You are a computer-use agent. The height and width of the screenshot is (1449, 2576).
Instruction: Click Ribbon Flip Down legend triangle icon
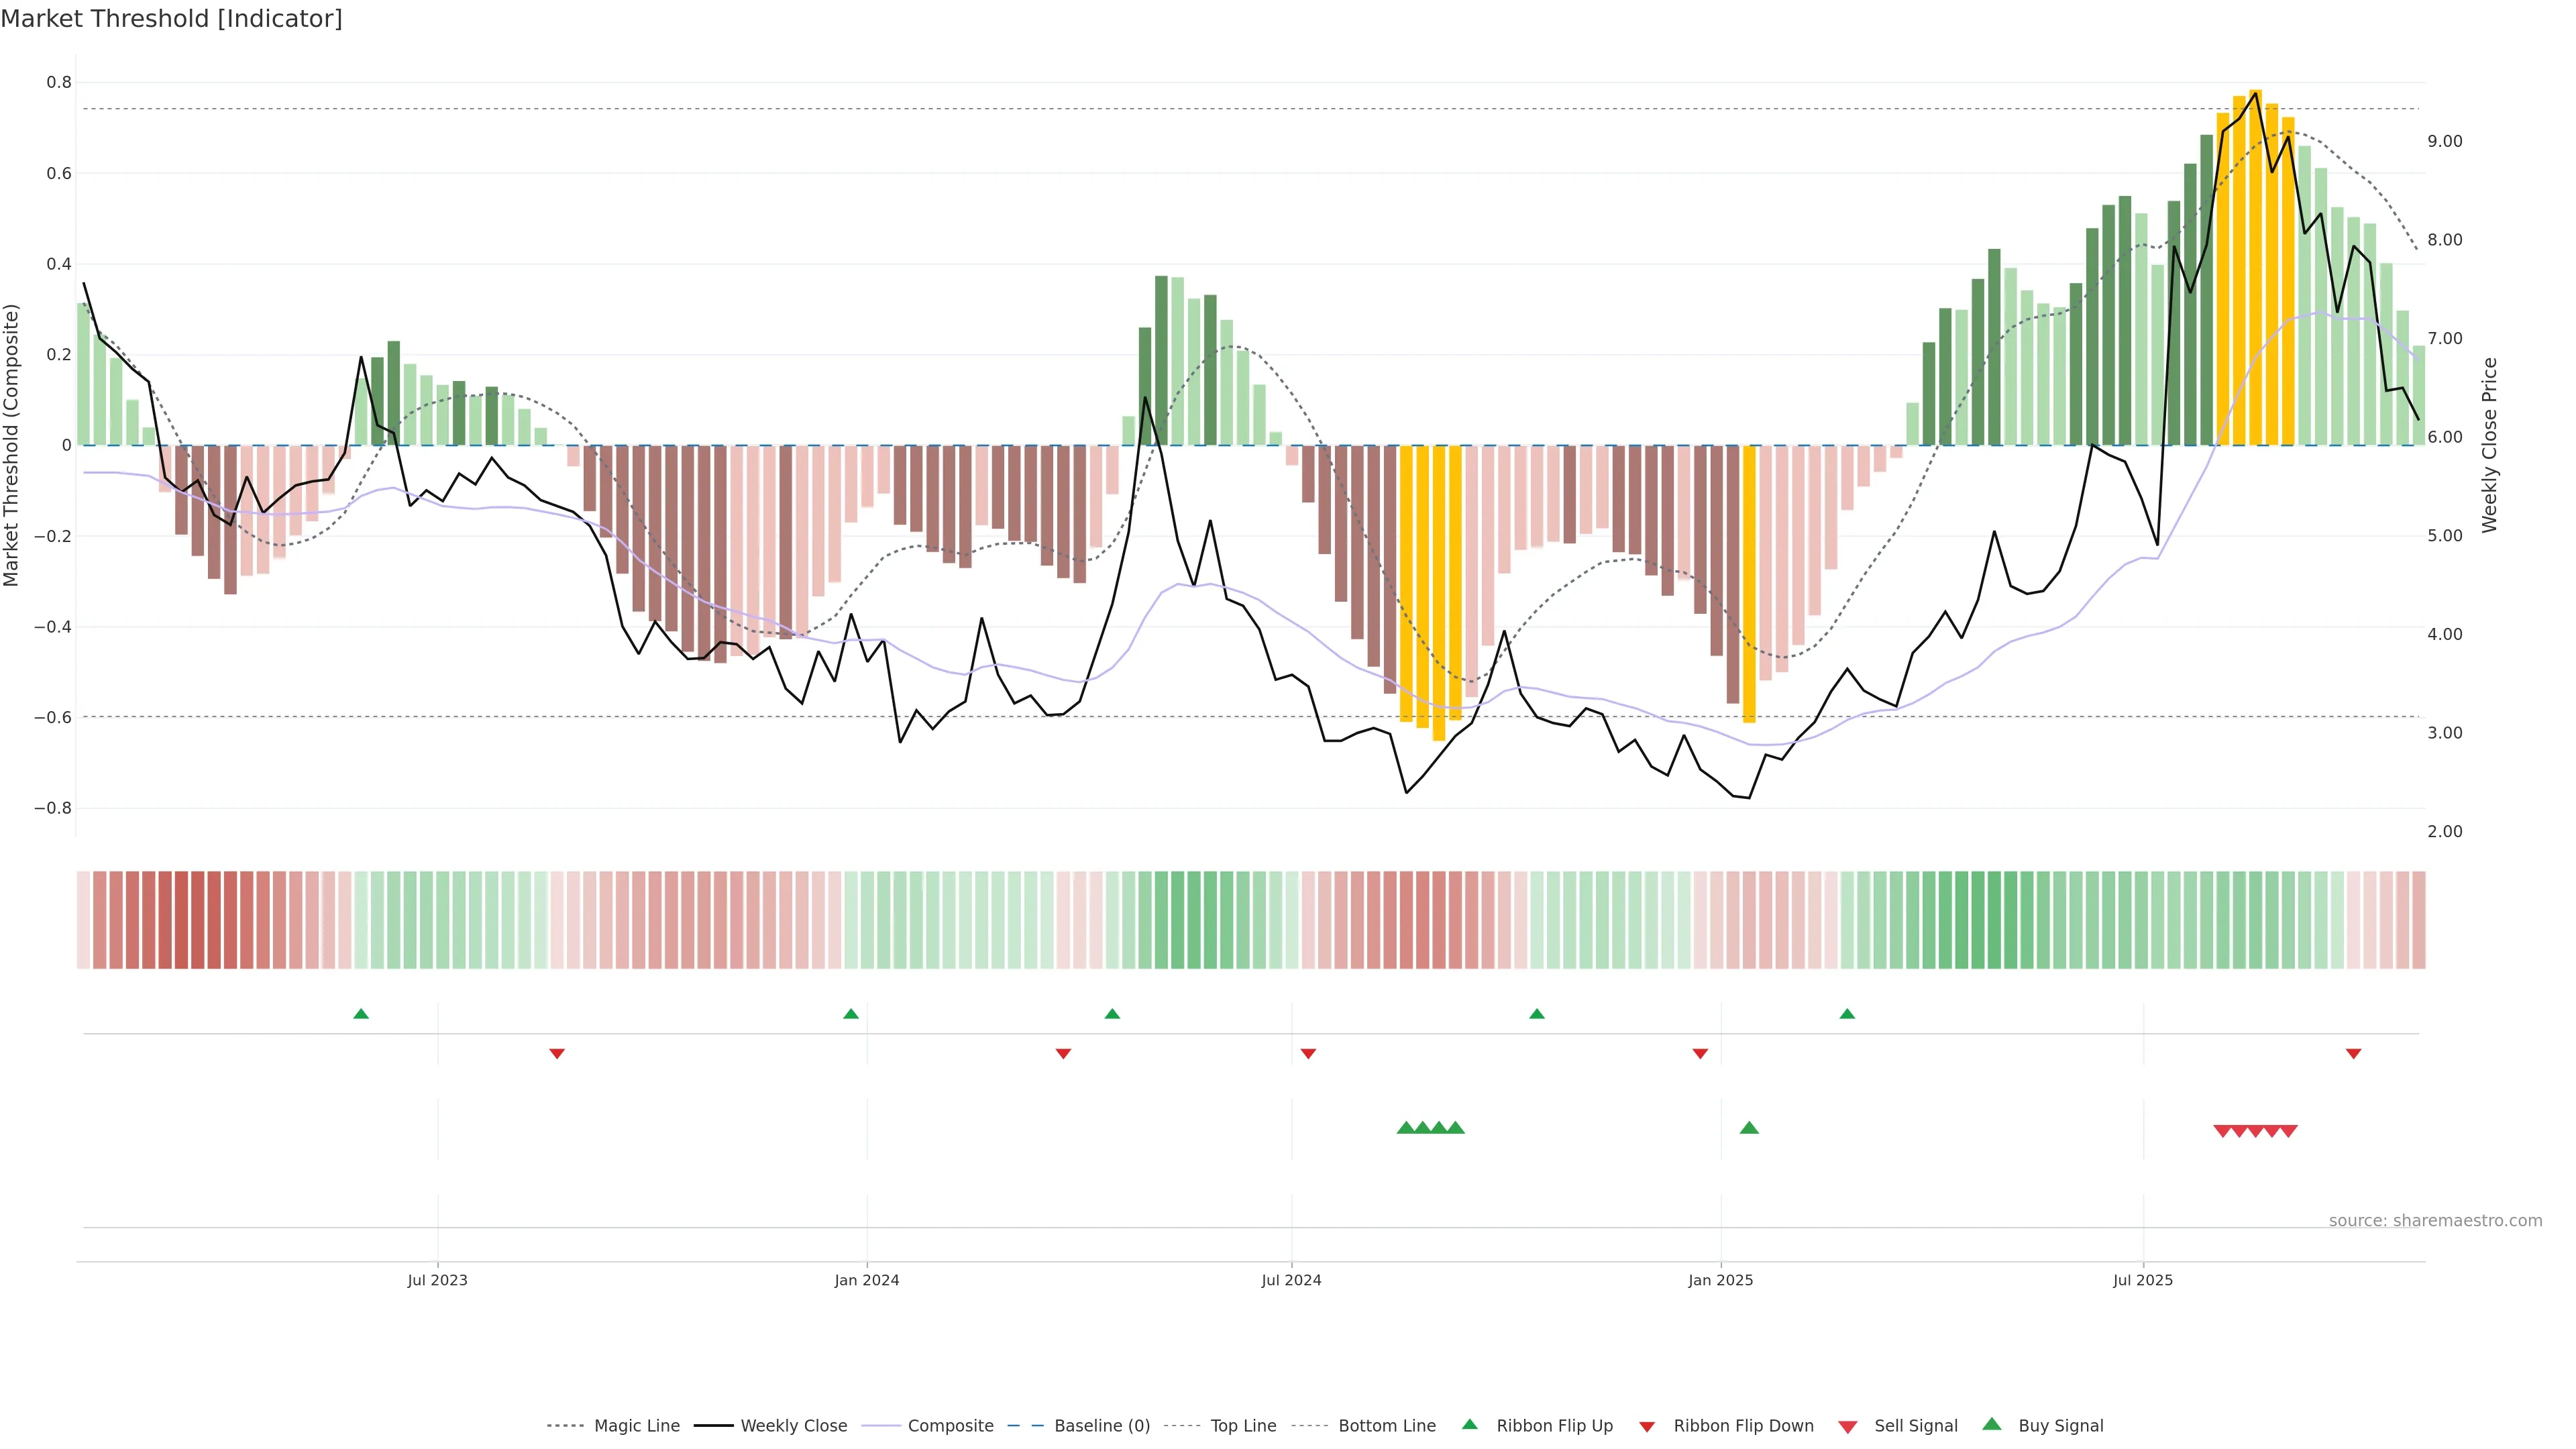point(1647,1427)
